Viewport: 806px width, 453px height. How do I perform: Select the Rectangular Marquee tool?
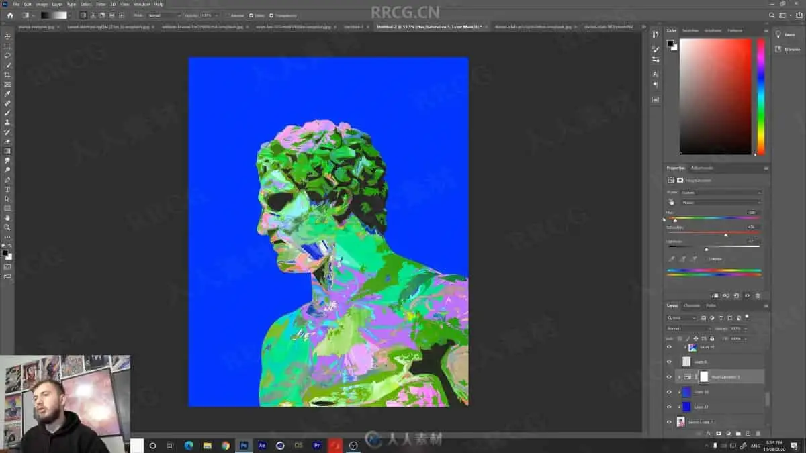tap(7, 46)
